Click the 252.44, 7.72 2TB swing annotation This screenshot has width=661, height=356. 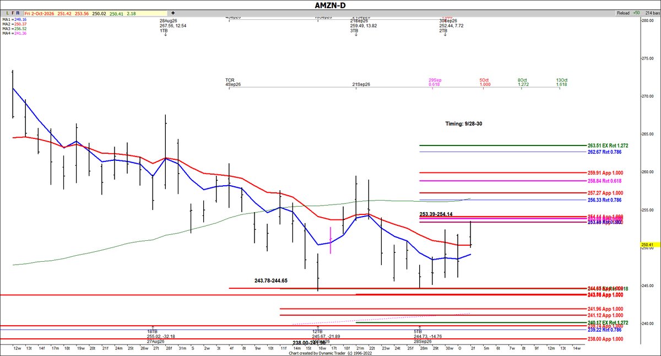click(451, 25)
